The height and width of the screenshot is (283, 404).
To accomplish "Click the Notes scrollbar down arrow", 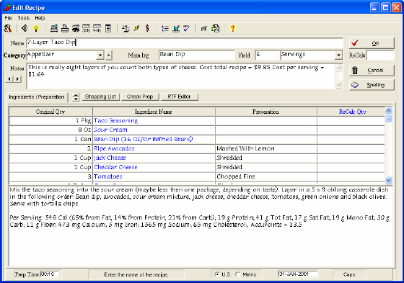I will click(339, 85).
